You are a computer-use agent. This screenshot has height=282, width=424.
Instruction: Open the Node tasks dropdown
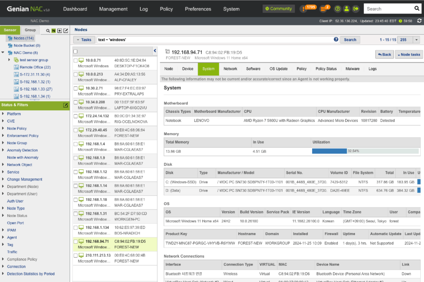pyautogui.click(x=408, y=55)
